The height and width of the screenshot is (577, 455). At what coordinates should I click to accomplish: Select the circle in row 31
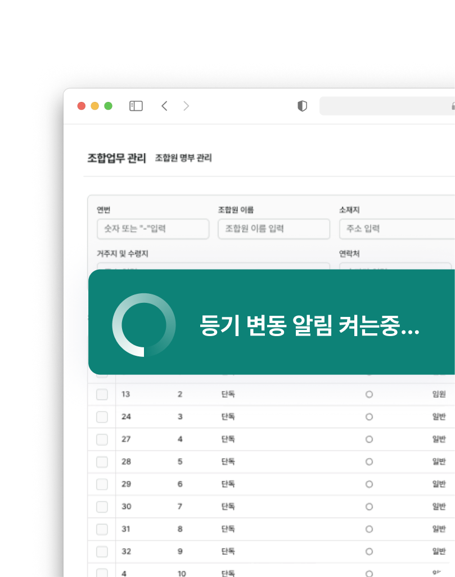point(369,529)
